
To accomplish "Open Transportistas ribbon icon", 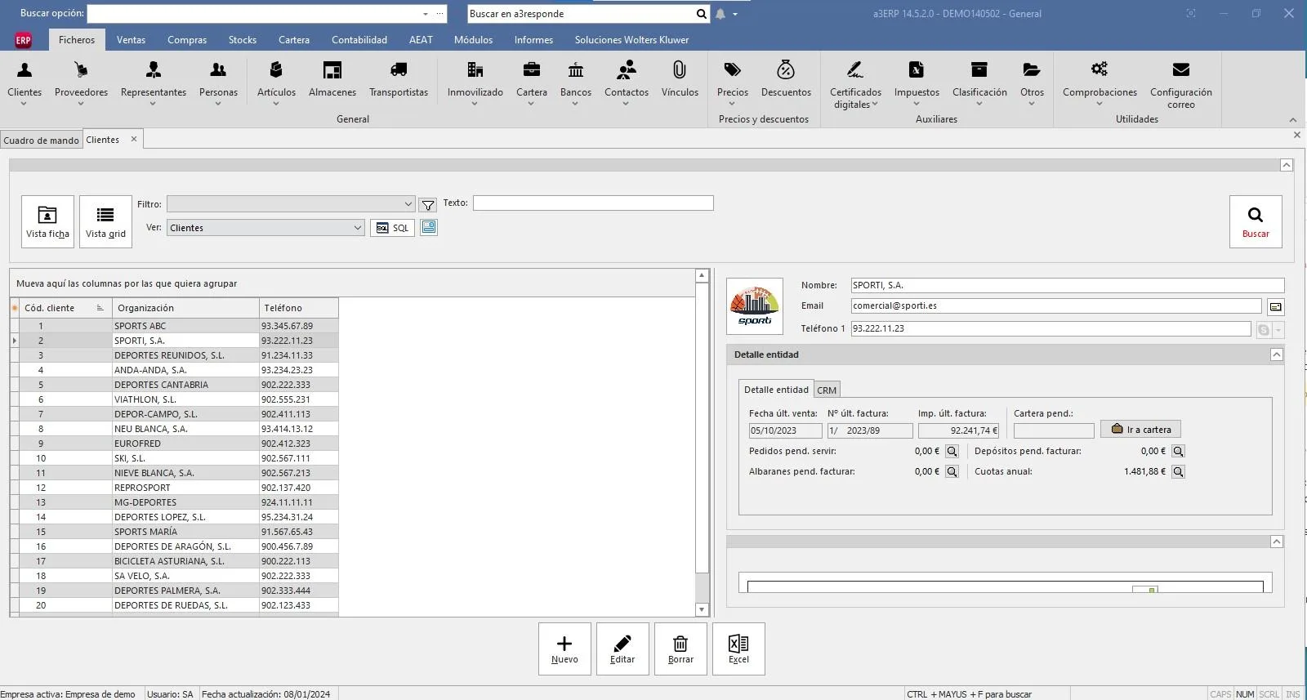I will [x=399, y=81].
